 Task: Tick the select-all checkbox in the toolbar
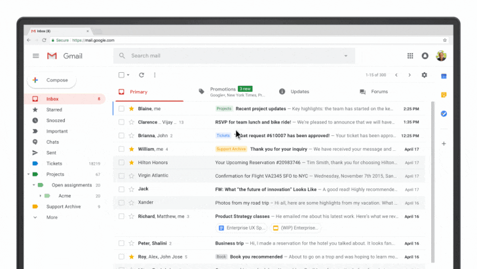coord(121,75)
